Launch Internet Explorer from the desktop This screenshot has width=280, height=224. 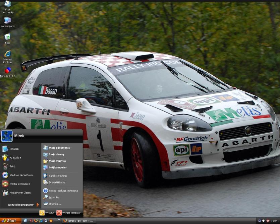click(x=7, y=57)
